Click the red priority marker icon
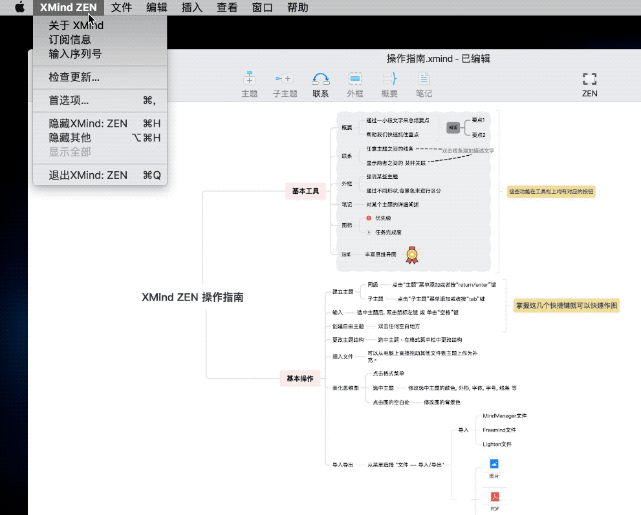The height and width of the screenshot is (515, 641). coord(369,218)
